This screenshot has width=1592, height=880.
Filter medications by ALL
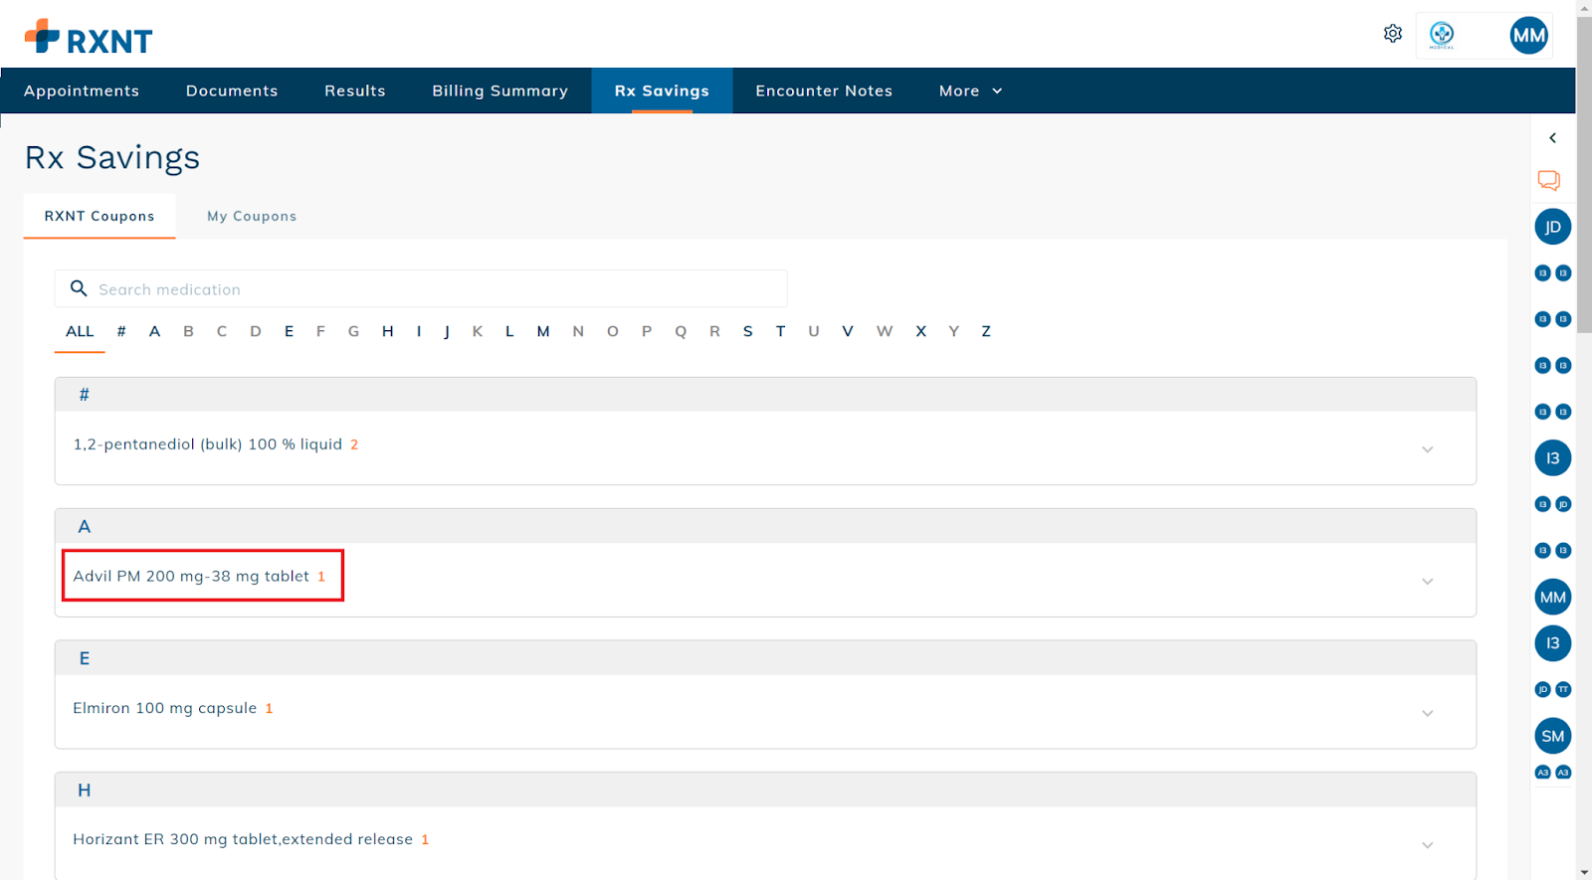click(80, 331)
